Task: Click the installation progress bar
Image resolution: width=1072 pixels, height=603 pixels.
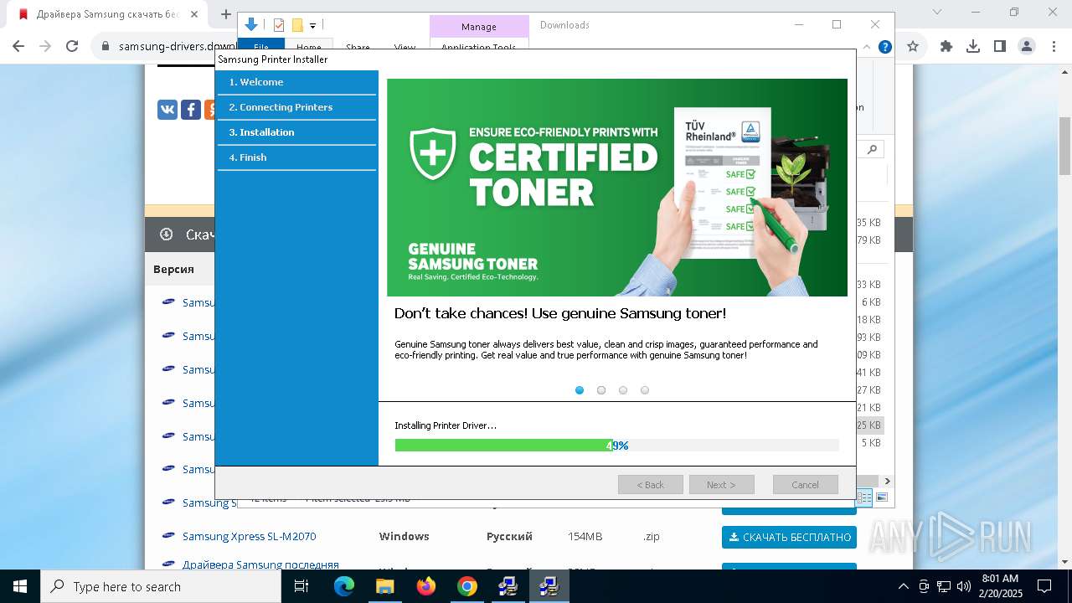Action: pyautogui.click(x=616, y=446)
